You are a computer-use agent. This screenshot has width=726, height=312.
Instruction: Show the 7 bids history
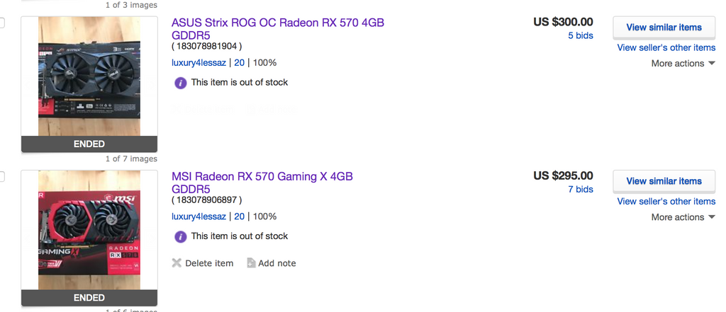click(580, 190)
